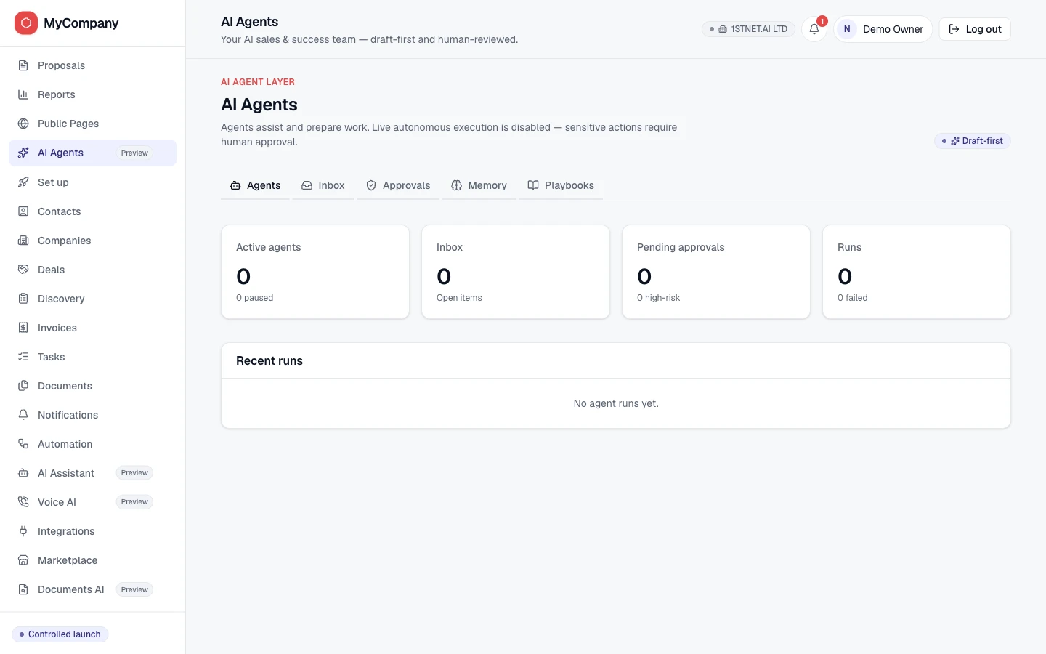This screenshot has width=1046, height=654.
Task: Click the Set up rocket icon
Action: (x=23, y=182)
